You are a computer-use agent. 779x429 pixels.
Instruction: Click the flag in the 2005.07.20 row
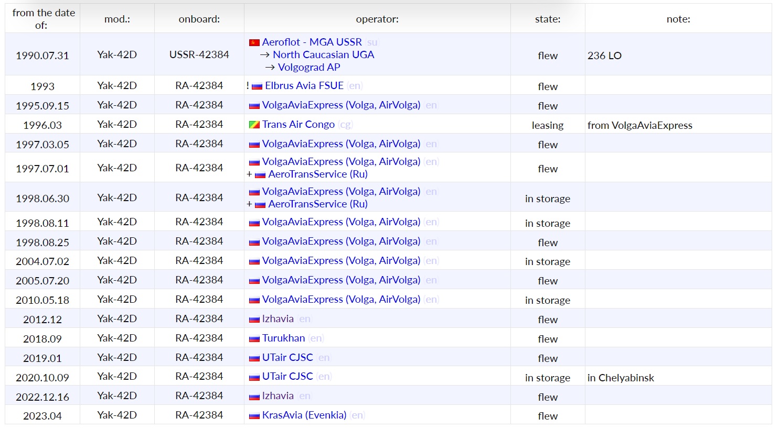[x=254, y=280]
